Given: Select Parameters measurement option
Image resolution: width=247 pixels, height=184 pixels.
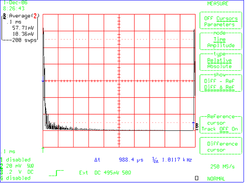Looking at the screenshot, I should point(219,25).
